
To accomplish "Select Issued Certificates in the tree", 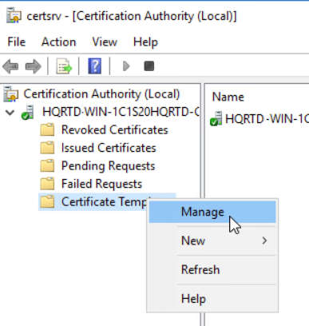I will coord(109,148).
